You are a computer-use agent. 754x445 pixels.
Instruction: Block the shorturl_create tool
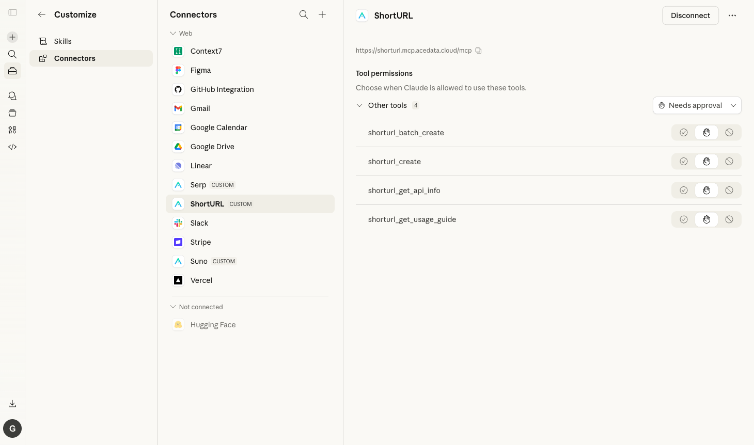pos(729,162)
